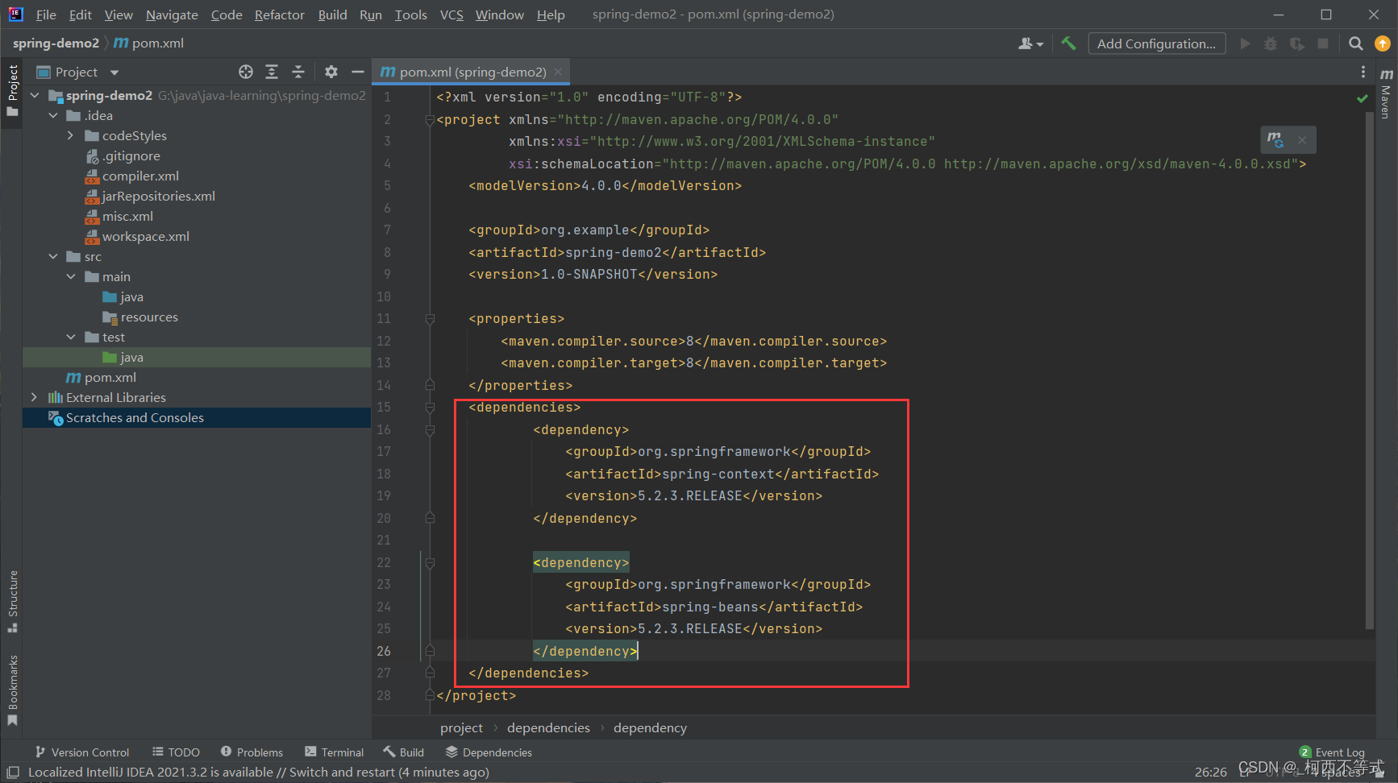Open the Event Log
Screen dimensions: 1398x783
pyautogui.click(x=1332, y=752)
